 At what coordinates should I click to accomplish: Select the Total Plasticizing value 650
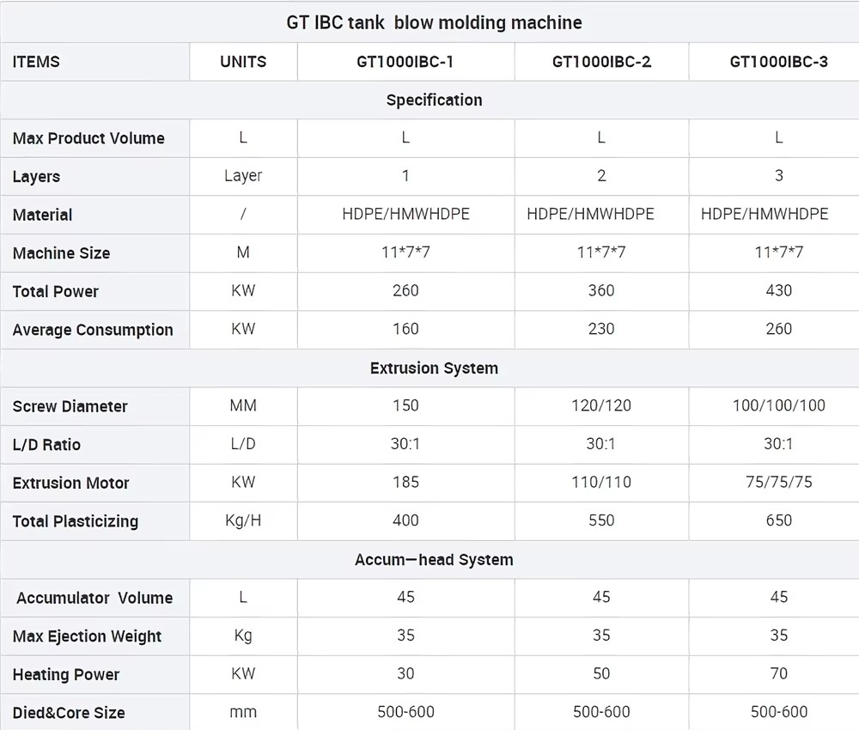(778, 520)
